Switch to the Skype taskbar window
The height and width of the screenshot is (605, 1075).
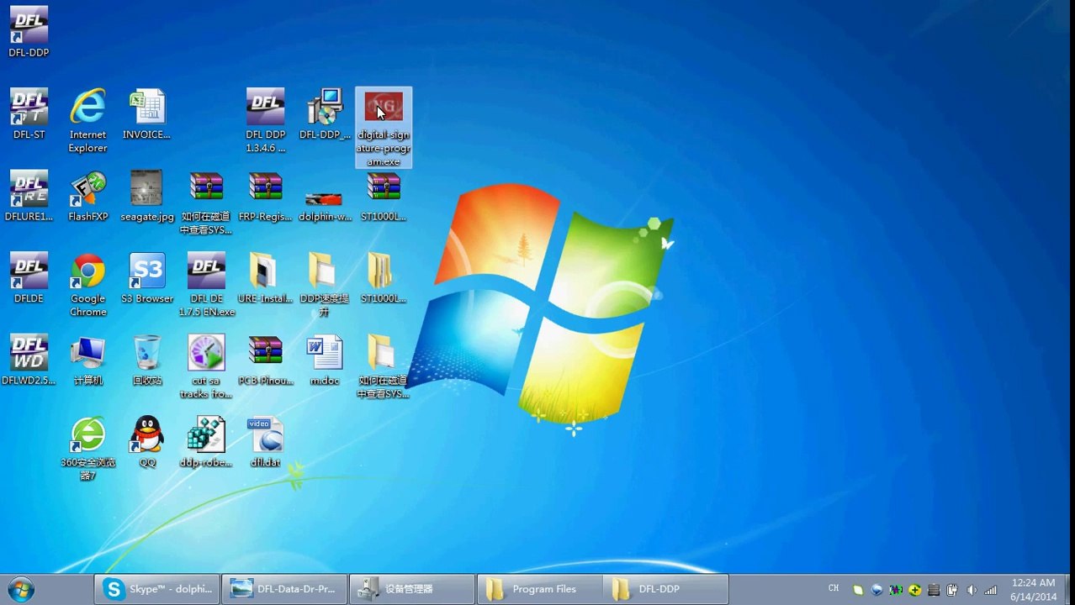(x=157, y=589)
